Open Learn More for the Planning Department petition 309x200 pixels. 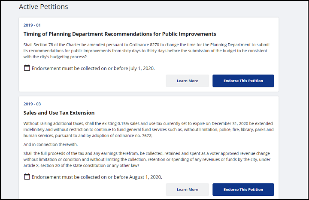187,81
